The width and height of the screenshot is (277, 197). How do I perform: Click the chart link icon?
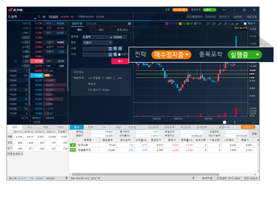pyautogui.click(x=237, y=24)
